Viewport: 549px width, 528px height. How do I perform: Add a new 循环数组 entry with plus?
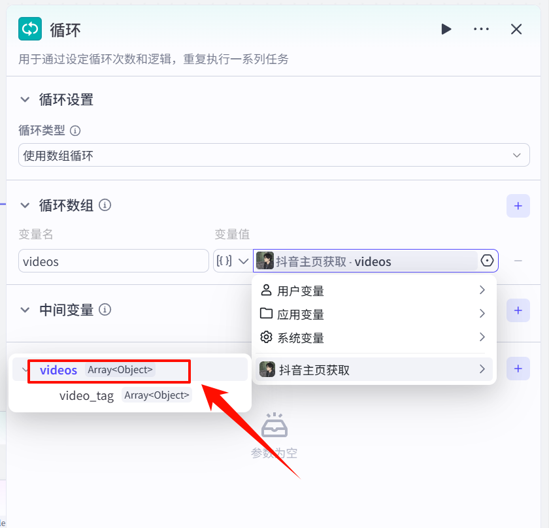[x=518, y=206]
